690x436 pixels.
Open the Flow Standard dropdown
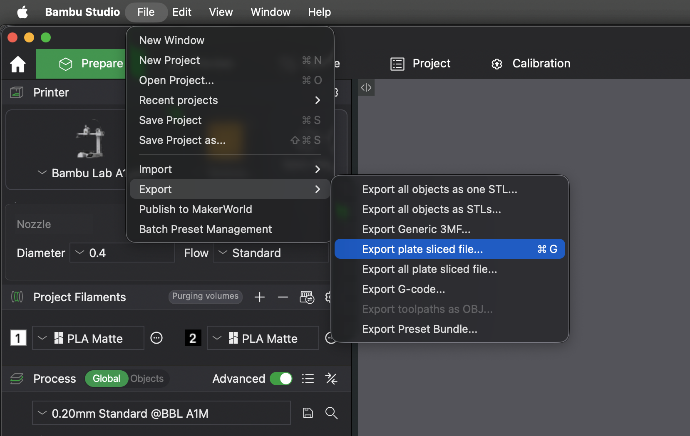click(x=271, y=253)
